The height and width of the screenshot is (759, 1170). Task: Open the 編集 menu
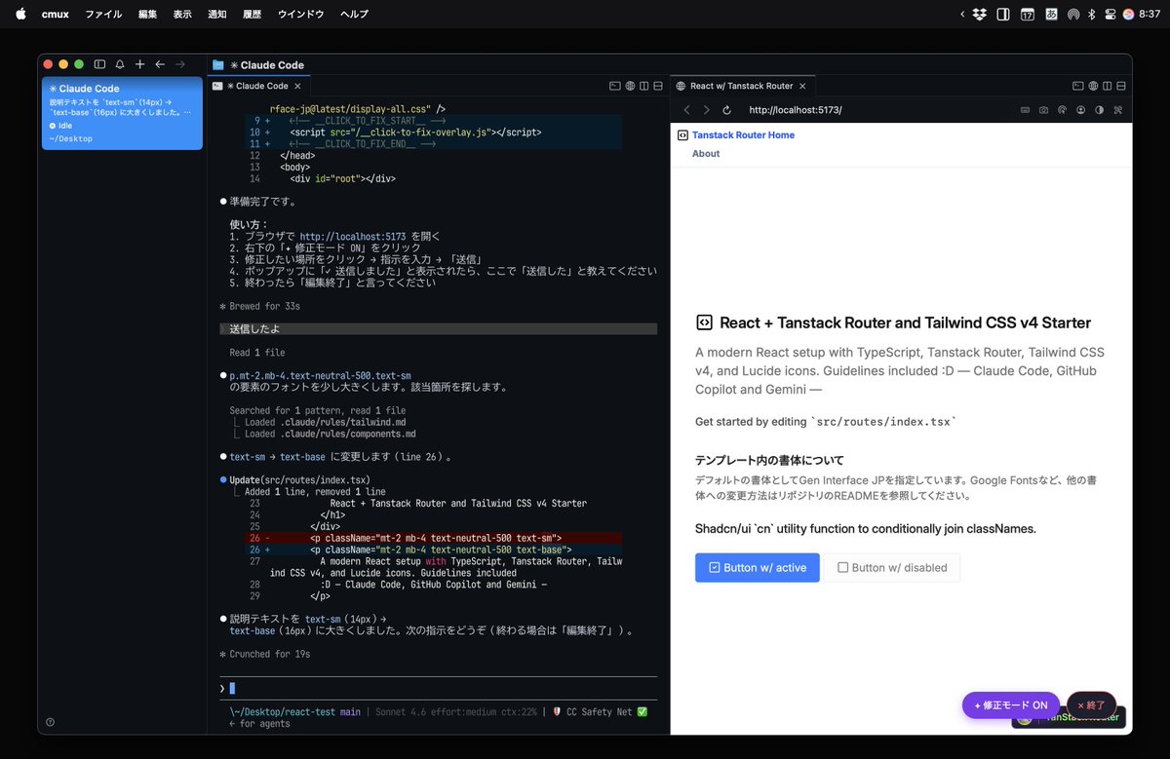pos(147,14)
